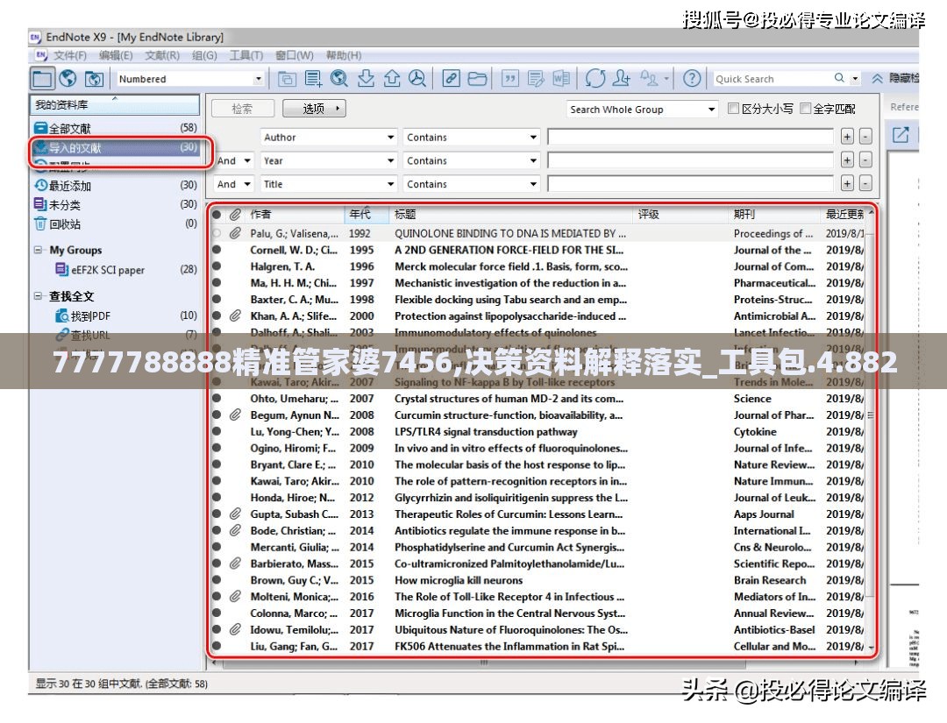This screenshot has width=947, height=723.
Task: Open the Year field dropdown
Action: 390,161
